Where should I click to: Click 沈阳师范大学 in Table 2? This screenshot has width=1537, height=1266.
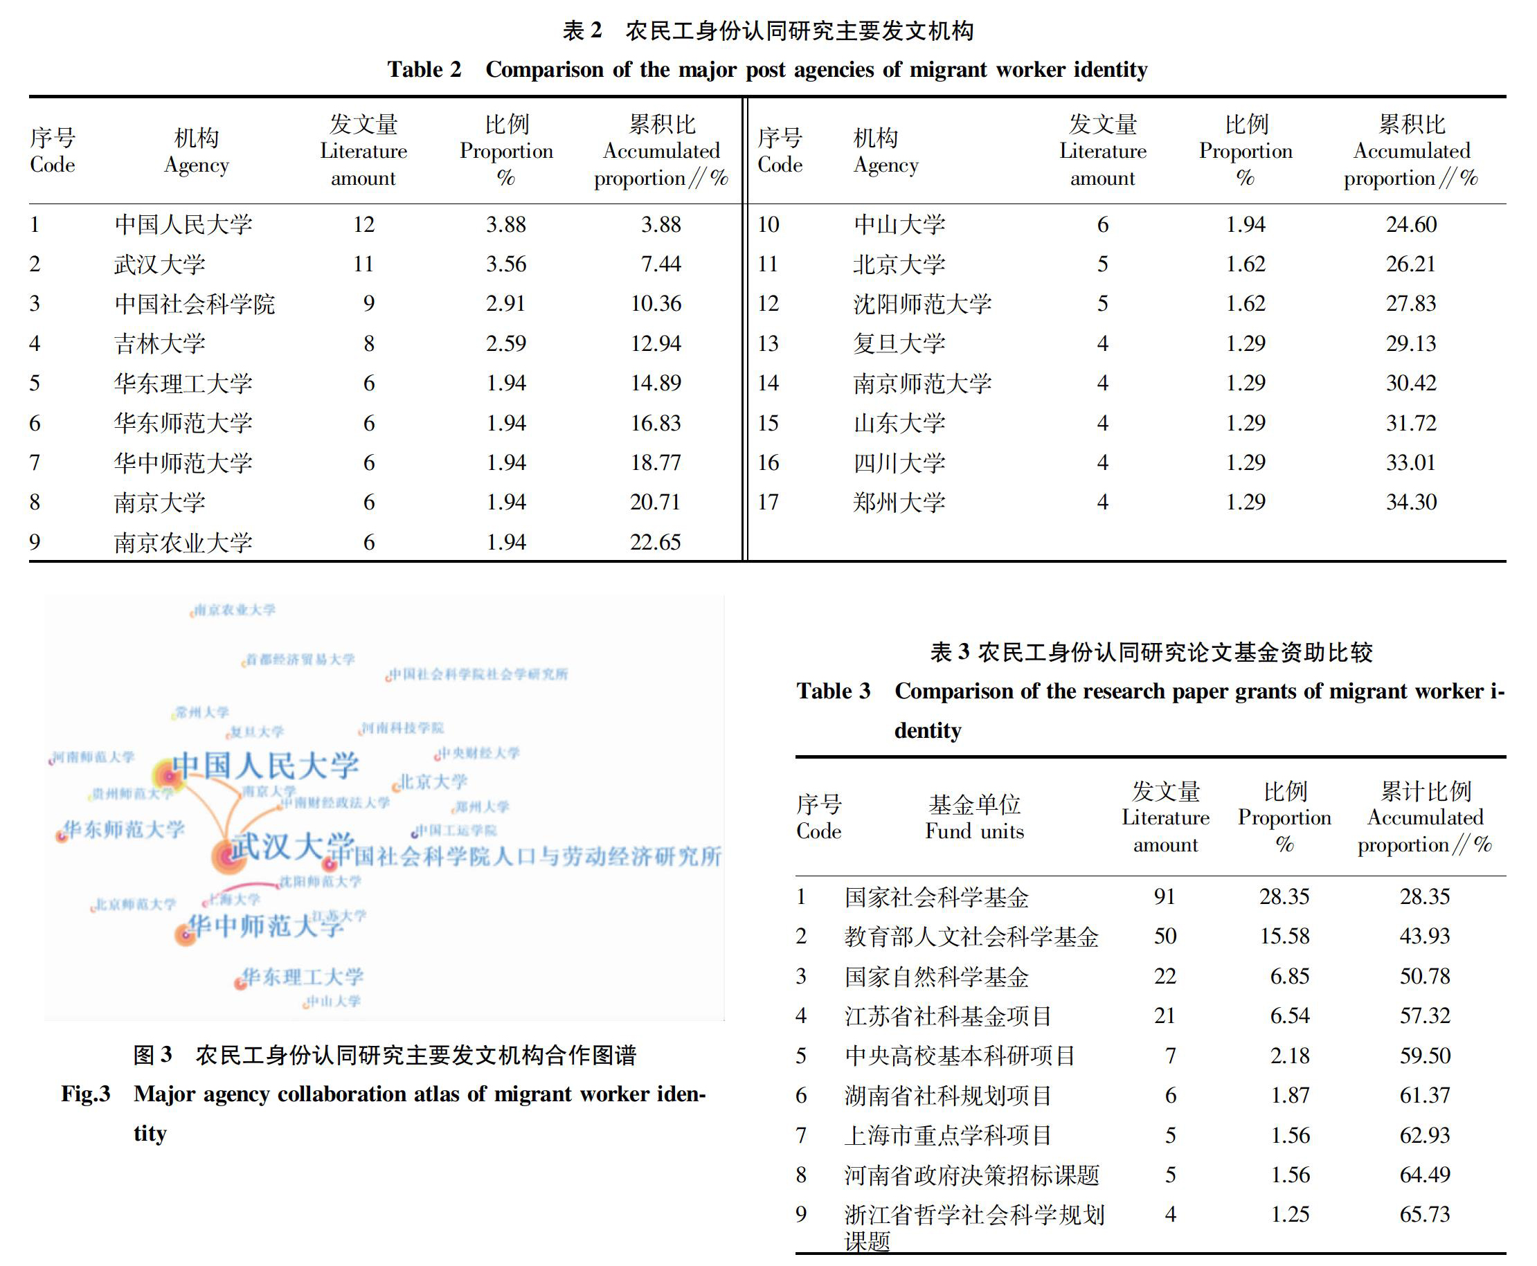[x=923, y=304]
